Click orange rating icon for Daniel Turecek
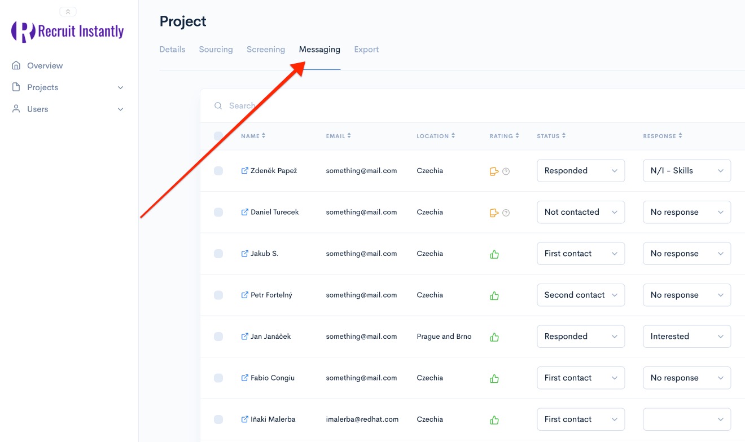 [x=494, y=213]
